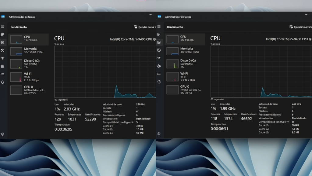Open Processes page icon in right window sidebar

159,34
